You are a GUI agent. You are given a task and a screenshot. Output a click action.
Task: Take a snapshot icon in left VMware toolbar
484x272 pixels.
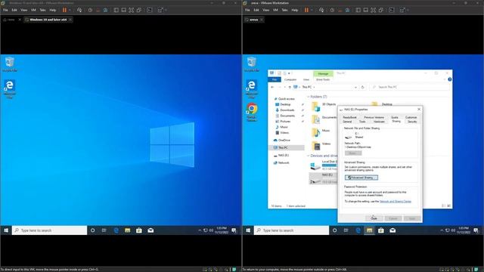coord(90,10)
